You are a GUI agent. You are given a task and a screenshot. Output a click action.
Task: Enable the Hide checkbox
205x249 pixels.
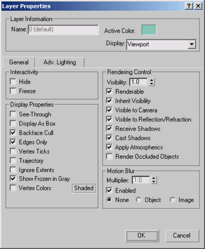point(13,82)
